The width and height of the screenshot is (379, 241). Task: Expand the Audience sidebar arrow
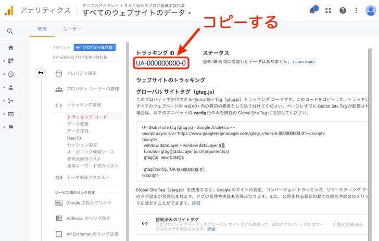[x=4, y=87]
